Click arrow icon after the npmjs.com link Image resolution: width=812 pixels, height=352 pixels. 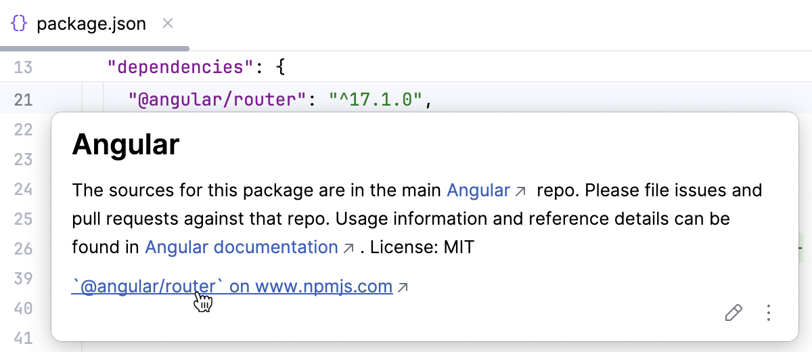403,288
